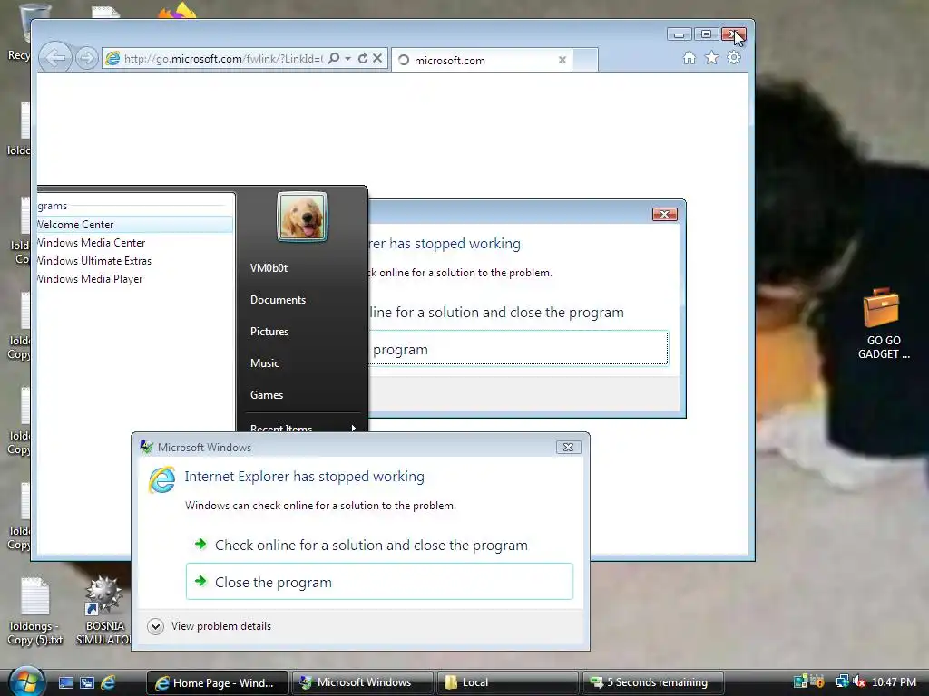Click the network tray icon
929x696 pixels.
tap(842, 681)
